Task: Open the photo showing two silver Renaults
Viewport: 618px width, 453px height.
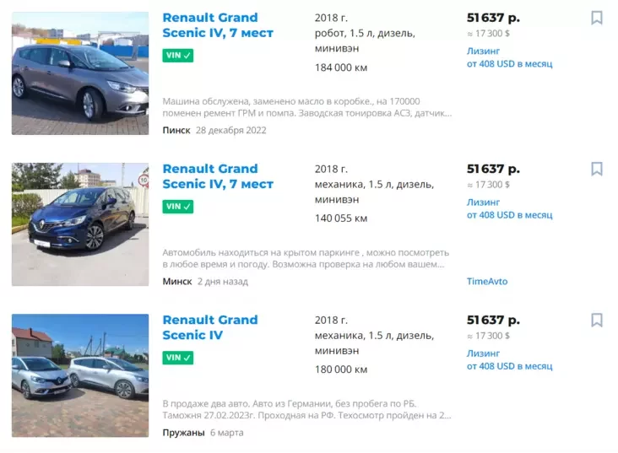Action: pos(80,375)
